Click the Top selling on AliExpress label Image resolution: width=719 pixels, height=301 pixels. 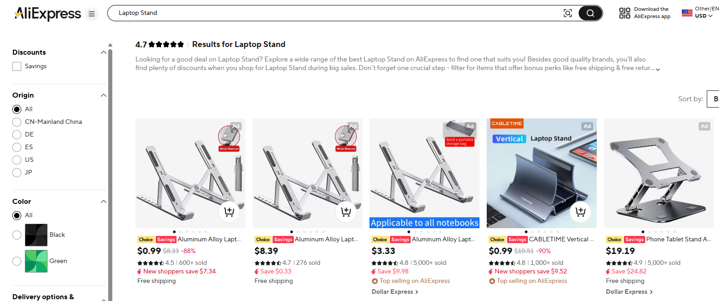tap(414, 281)
